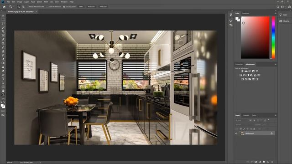Select the Frame tool
The height and width of the screenshot is (164, 292).
point(3,36)
